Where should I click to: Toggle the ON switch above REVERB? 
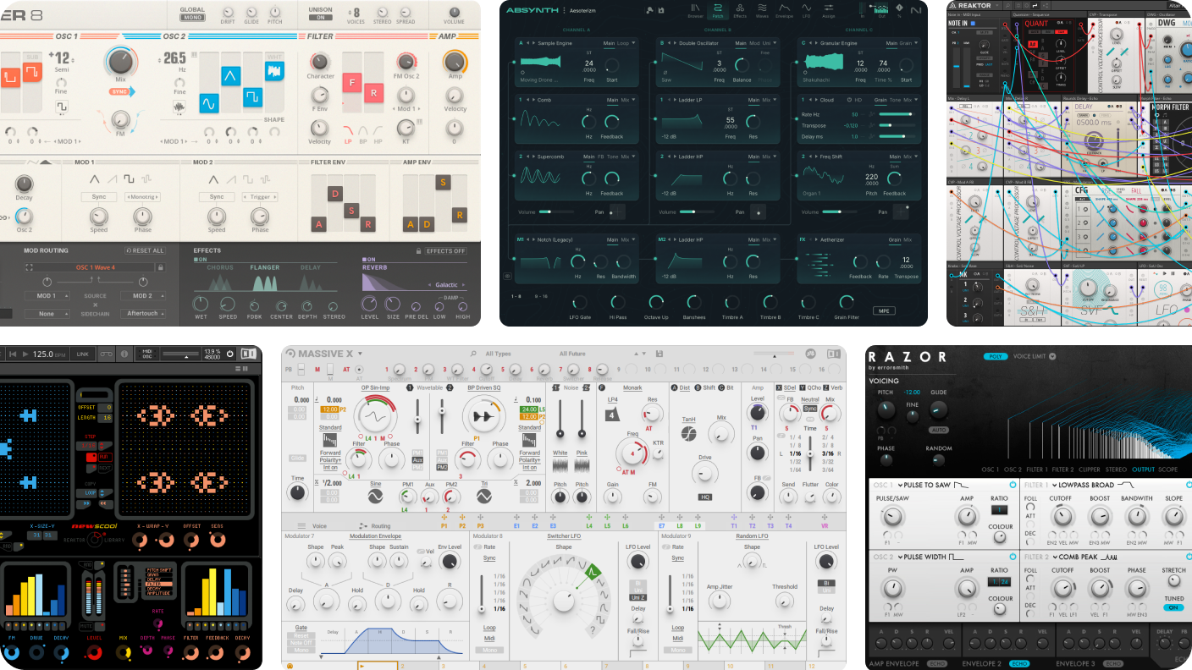click(369, 260)
